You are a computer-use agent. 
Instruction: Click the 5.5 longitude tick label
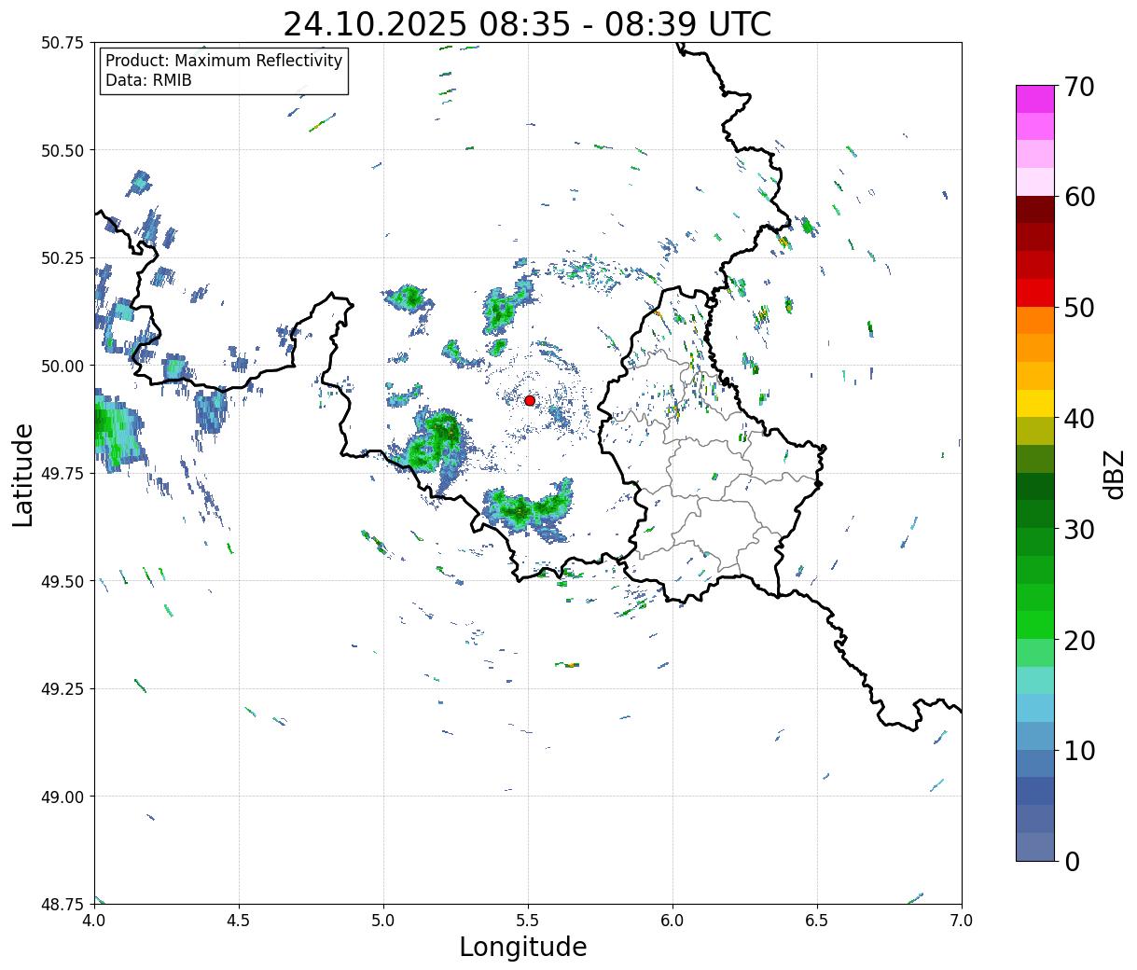pyautogui.click(x=528, y=920)
